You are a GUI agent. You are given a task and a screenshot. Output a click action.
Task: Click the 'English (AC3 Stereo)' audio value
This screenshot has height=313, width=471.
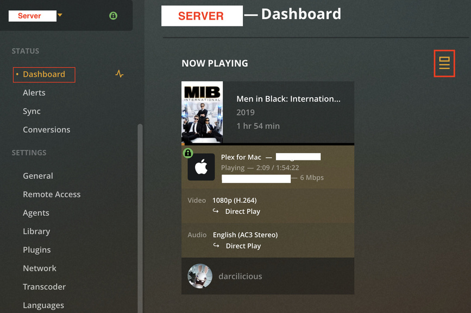point(246,235)
